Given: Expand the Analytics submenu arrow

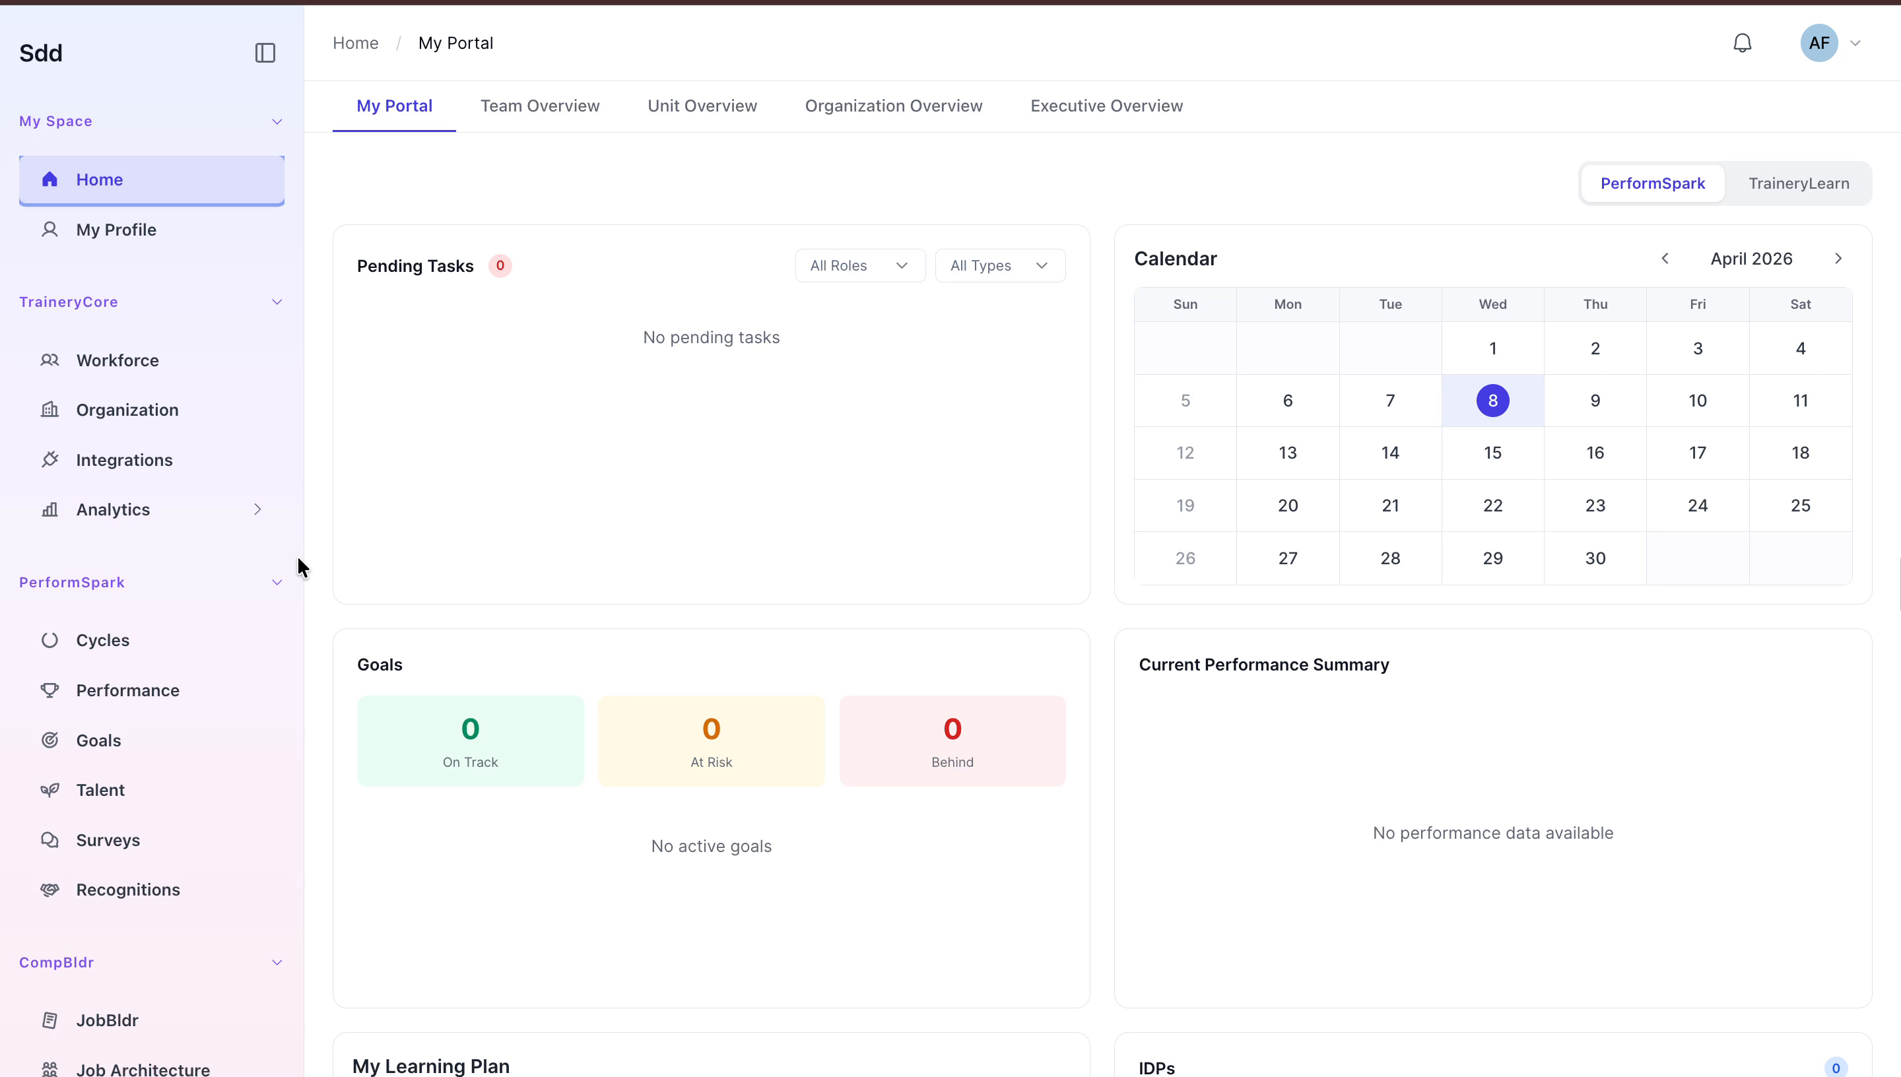Looking at the screenshot, I should [257, 509].
